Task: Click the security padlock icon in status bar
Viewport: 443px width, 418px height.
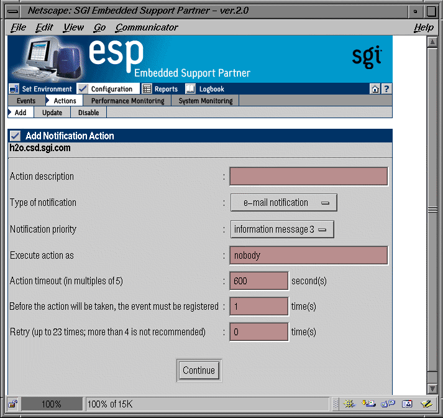Action: [12, 404]
